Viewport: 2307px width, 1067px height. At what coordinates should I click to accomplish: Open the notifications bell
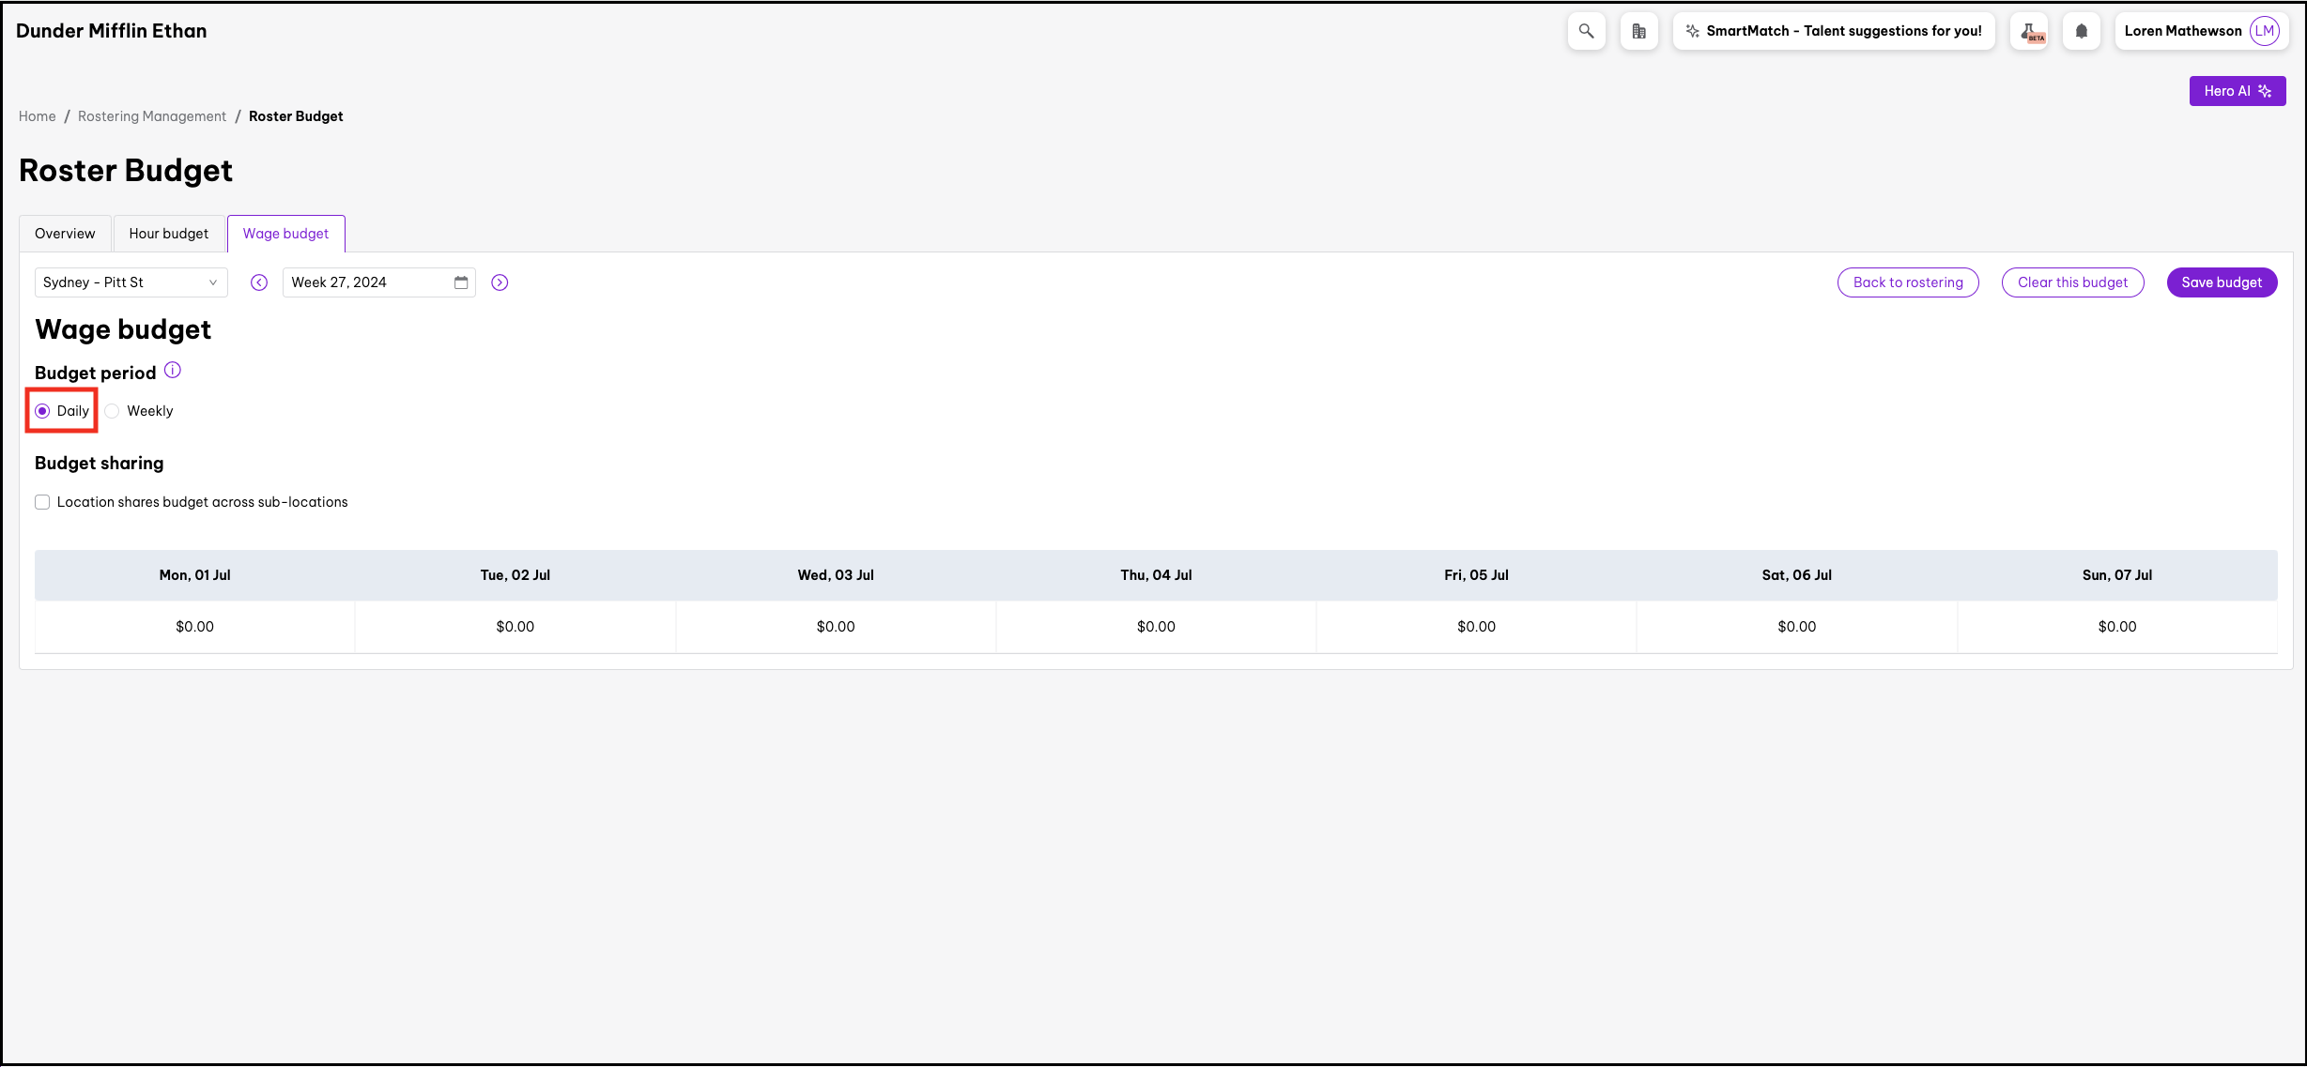(2082, 31)
